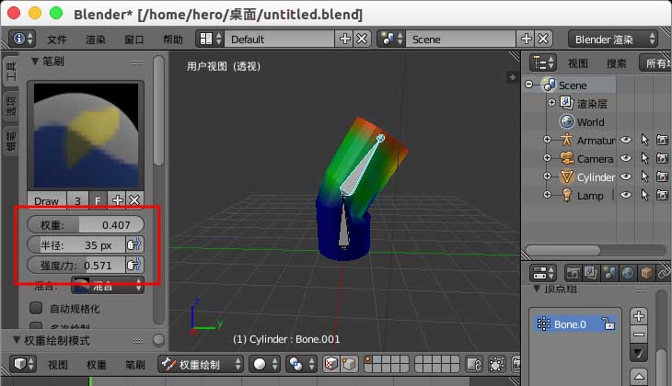The height and width of the screenshot is (386, 672).
Task: Click the brush user count 3 button
Action: pyautogui.click(x=77, y=200)
